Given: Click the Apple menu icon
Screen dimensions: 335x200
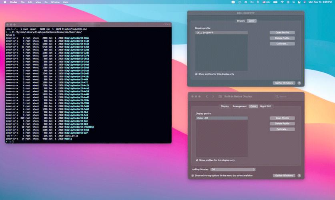Looking at the screenshot, I should [x=4, y=2].
